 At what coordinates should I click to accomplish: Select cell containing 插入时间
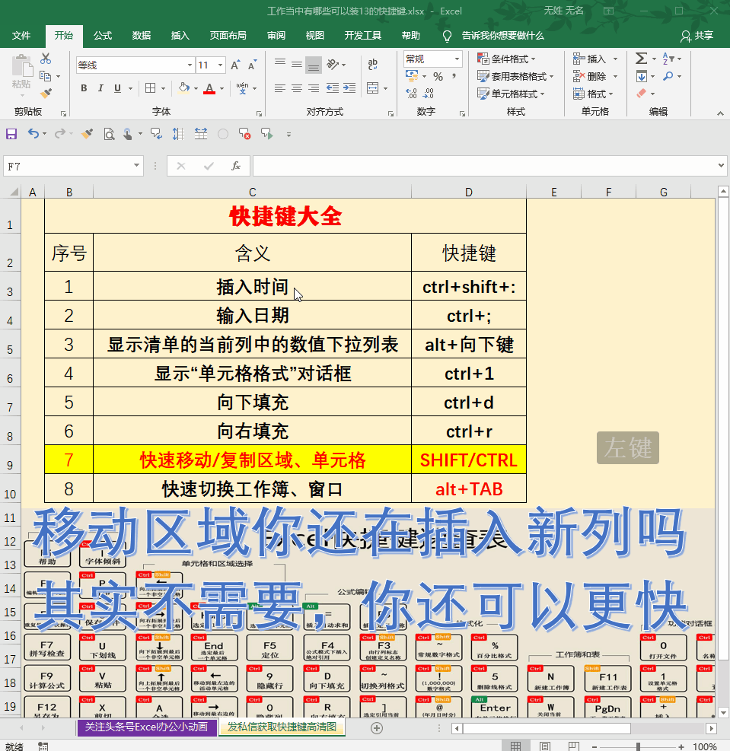click(253, 286)
